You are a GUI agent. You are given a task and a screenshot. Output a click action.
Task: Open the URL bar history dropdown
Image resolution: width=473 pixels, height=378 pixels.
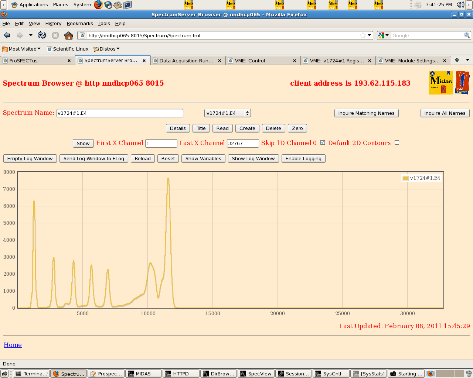click(x=369, y=35)
